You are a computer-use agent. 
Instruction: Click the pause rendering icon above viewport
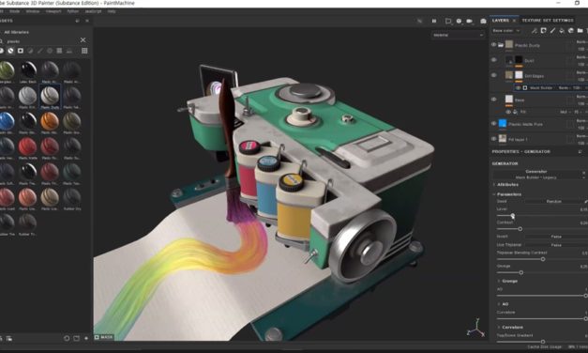point(434,21)
